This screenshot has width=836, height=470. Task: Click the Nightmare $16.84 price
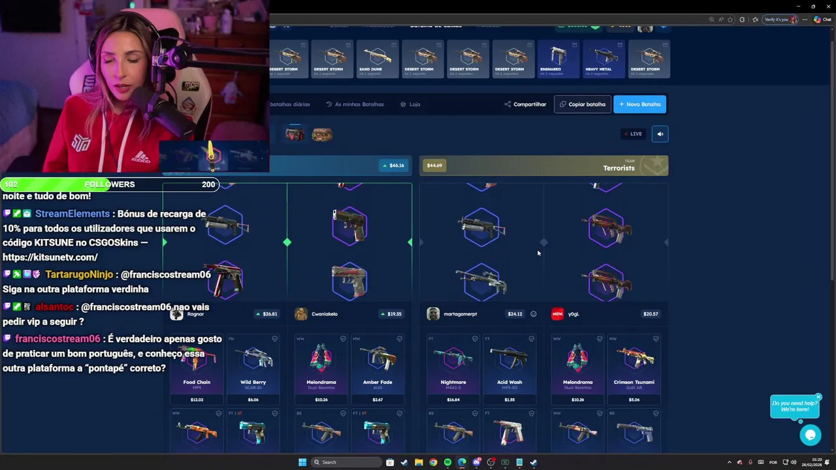tap(453, 399)
